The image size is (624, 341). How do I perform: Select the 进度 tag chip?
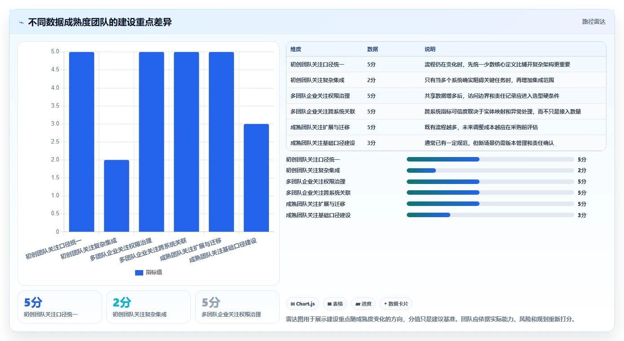tap(363, 304)
